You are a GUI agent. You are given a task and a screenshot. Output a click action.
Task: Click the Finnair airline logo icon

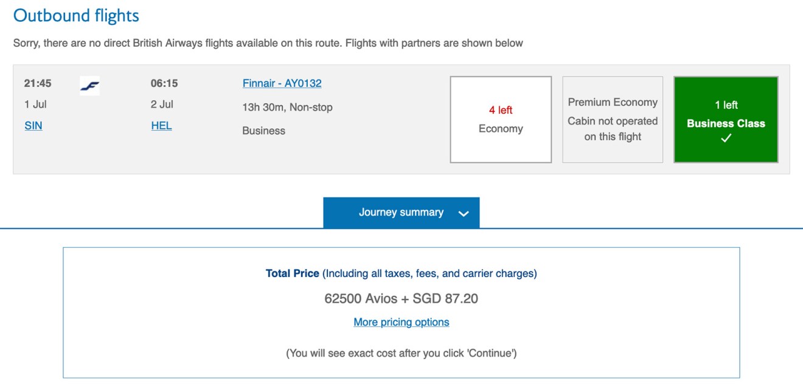89,86
